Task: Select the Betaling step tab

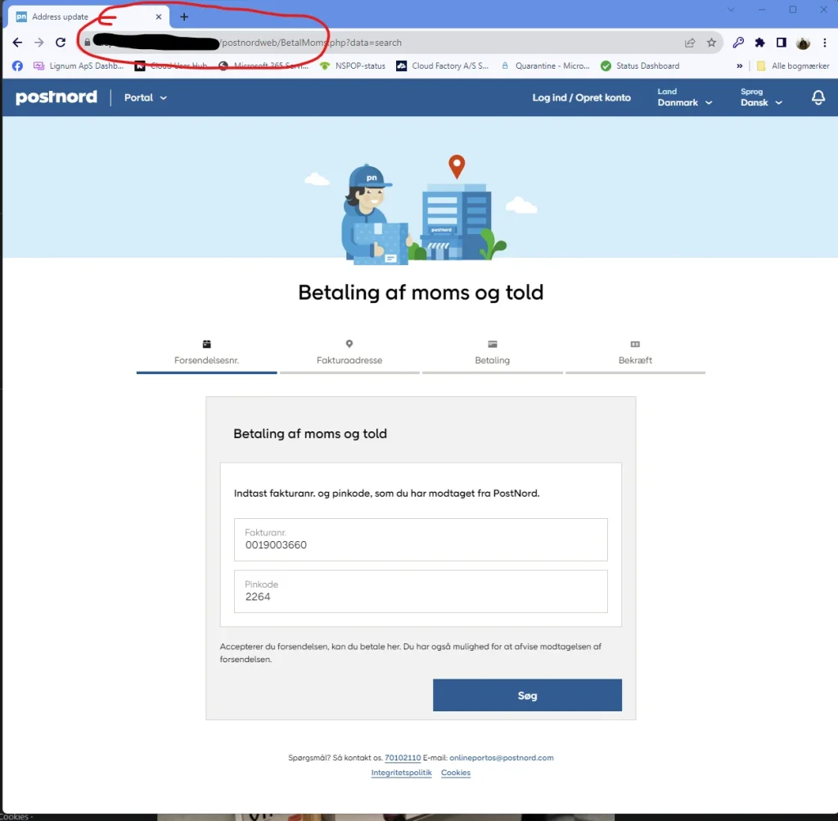Action: (492, 353)
